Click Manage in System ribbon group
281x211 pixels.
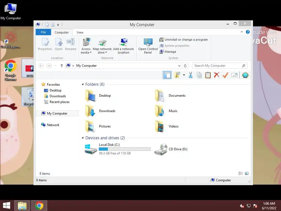[168, 52]
